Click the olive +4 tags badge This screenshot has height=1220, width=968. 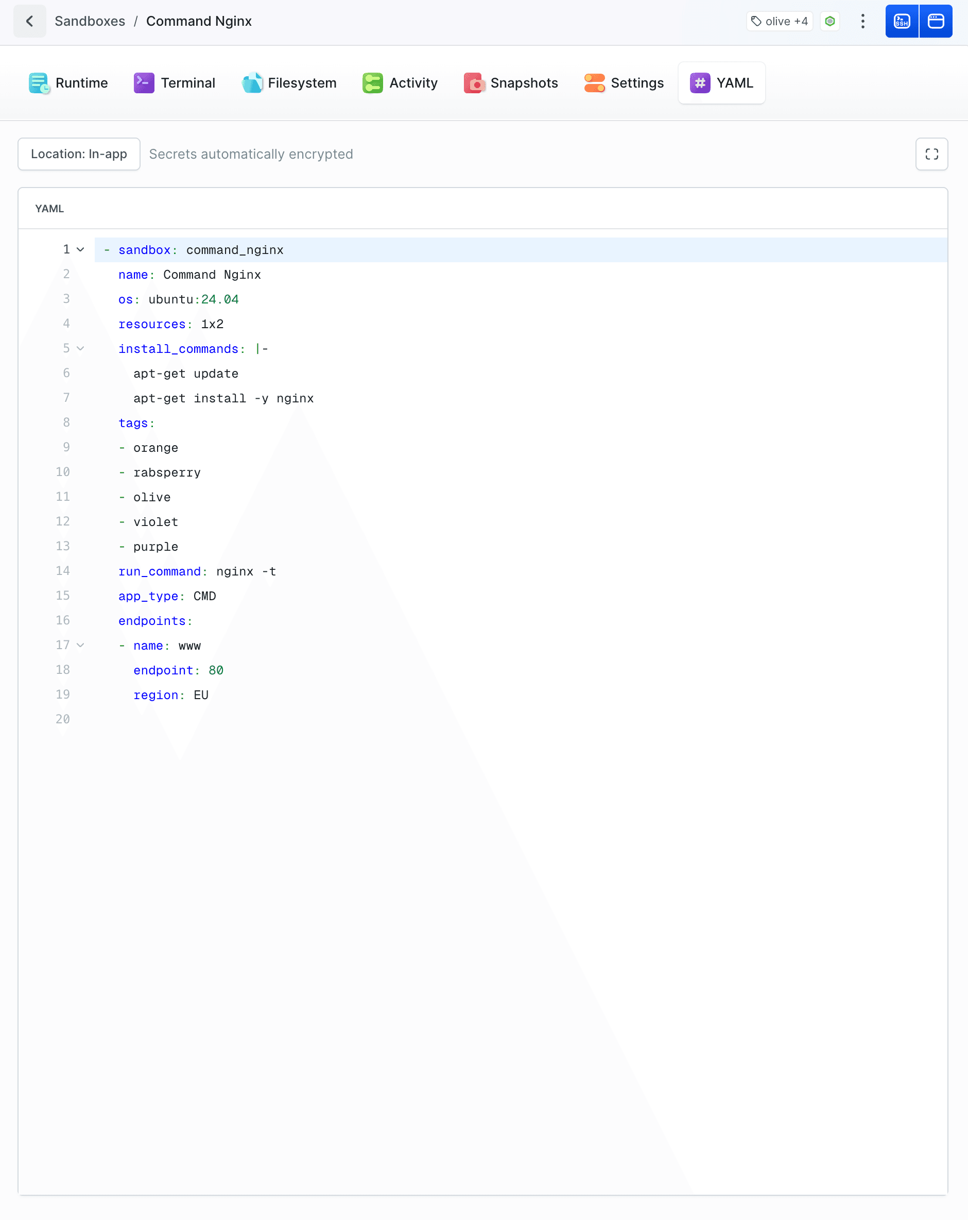tap(779, 22)
